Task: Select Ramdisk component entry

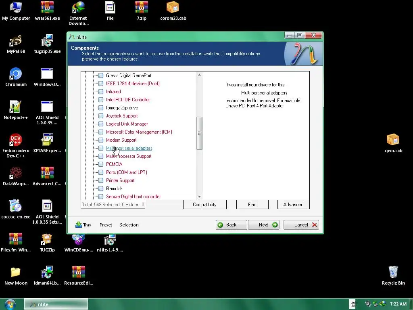Action: [x=114, y=189]
